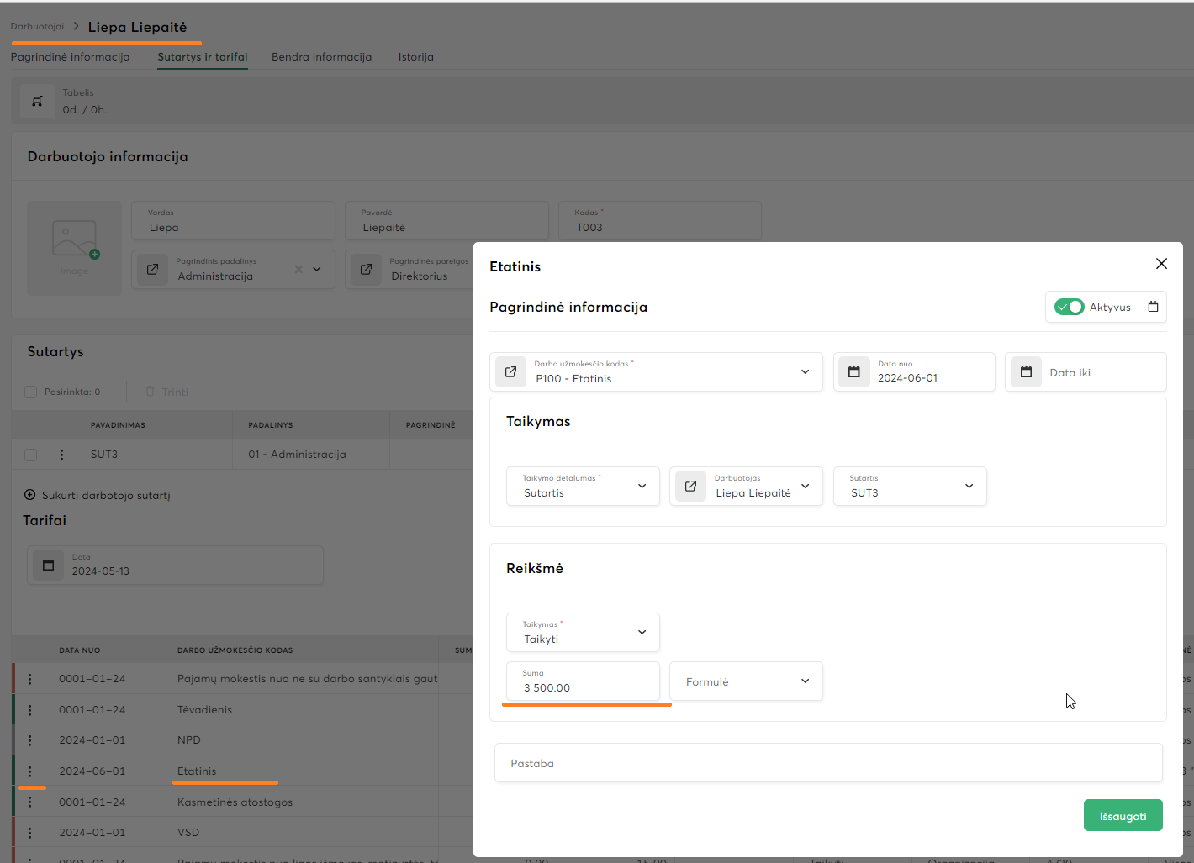Viewport: 1194px width, 863px height.
Task: Open external link icon beside Darbuotojas field
Action: pos(690,486)
